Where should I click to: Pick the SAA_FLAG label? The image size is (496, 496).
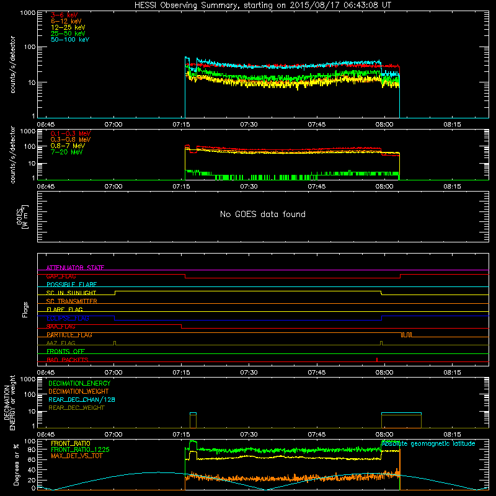[61, 326]
